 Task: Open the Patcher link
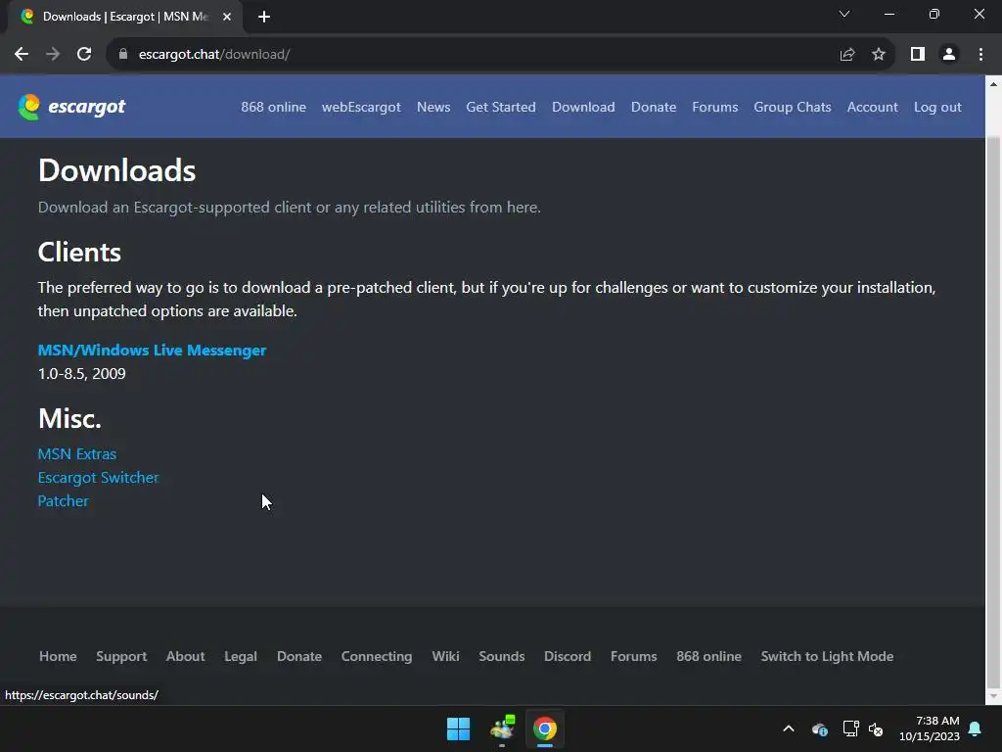pos(64,501)
